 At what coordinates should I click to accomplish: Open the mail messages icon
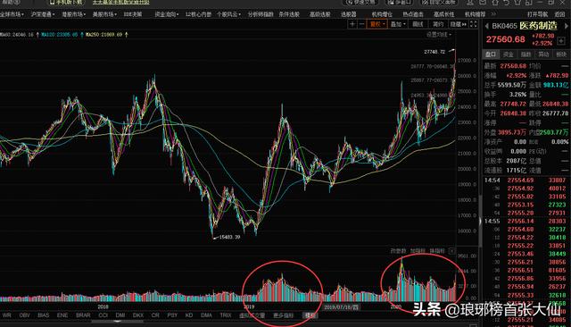coord(483,2)
